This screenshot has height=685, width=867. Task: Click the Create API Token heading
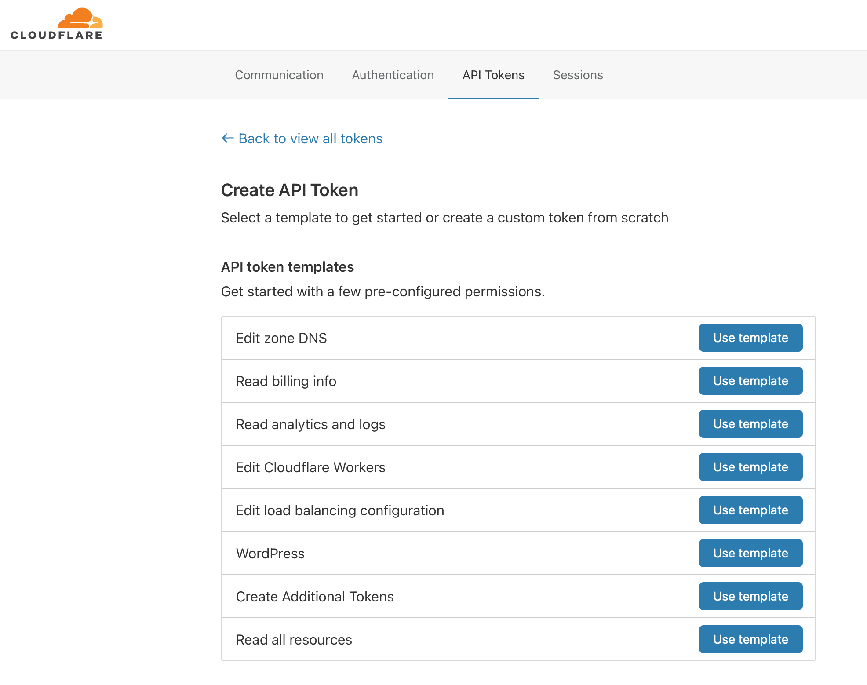289,190
